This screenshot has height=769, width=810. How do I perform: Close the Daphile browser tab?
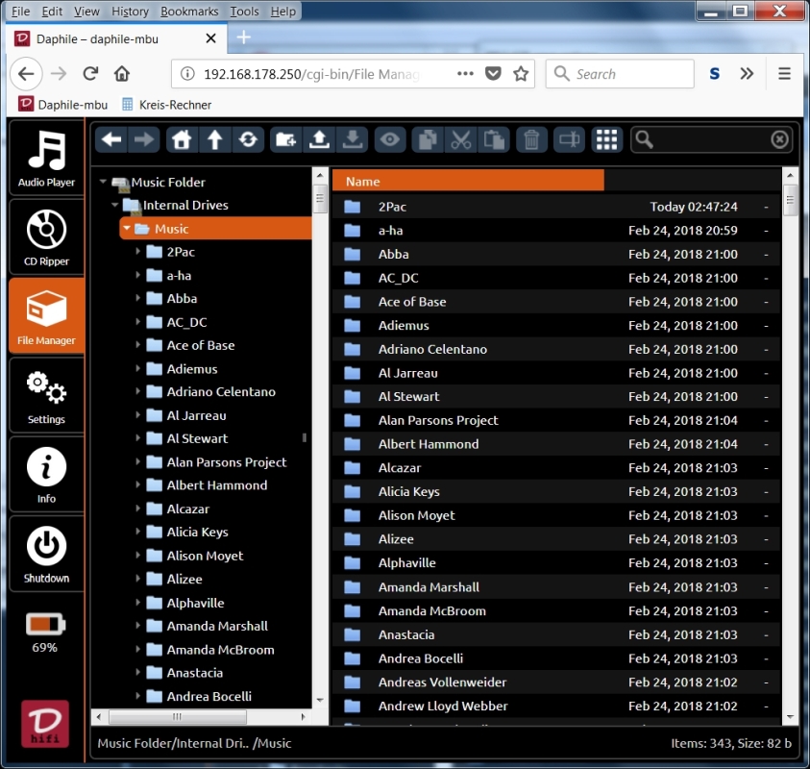[210, 38]
